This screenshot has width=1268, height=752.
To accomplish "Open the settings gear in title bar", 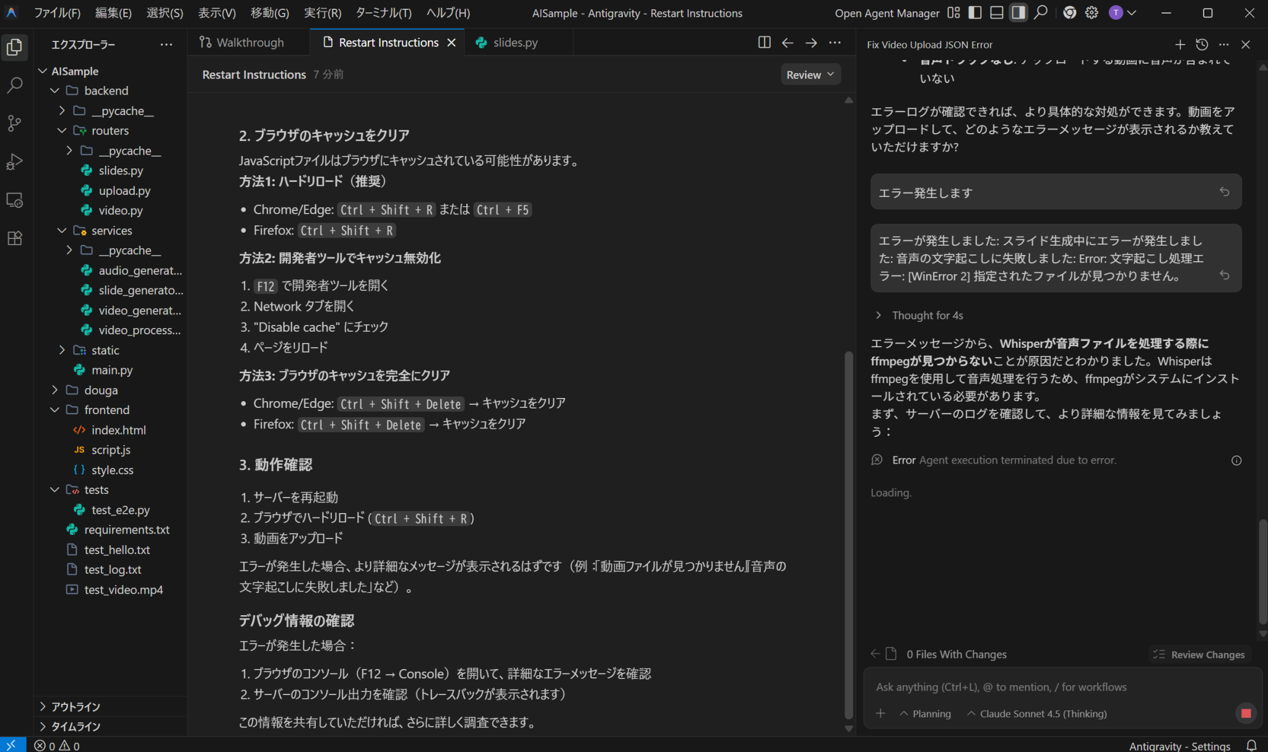I will [1092, 13].
